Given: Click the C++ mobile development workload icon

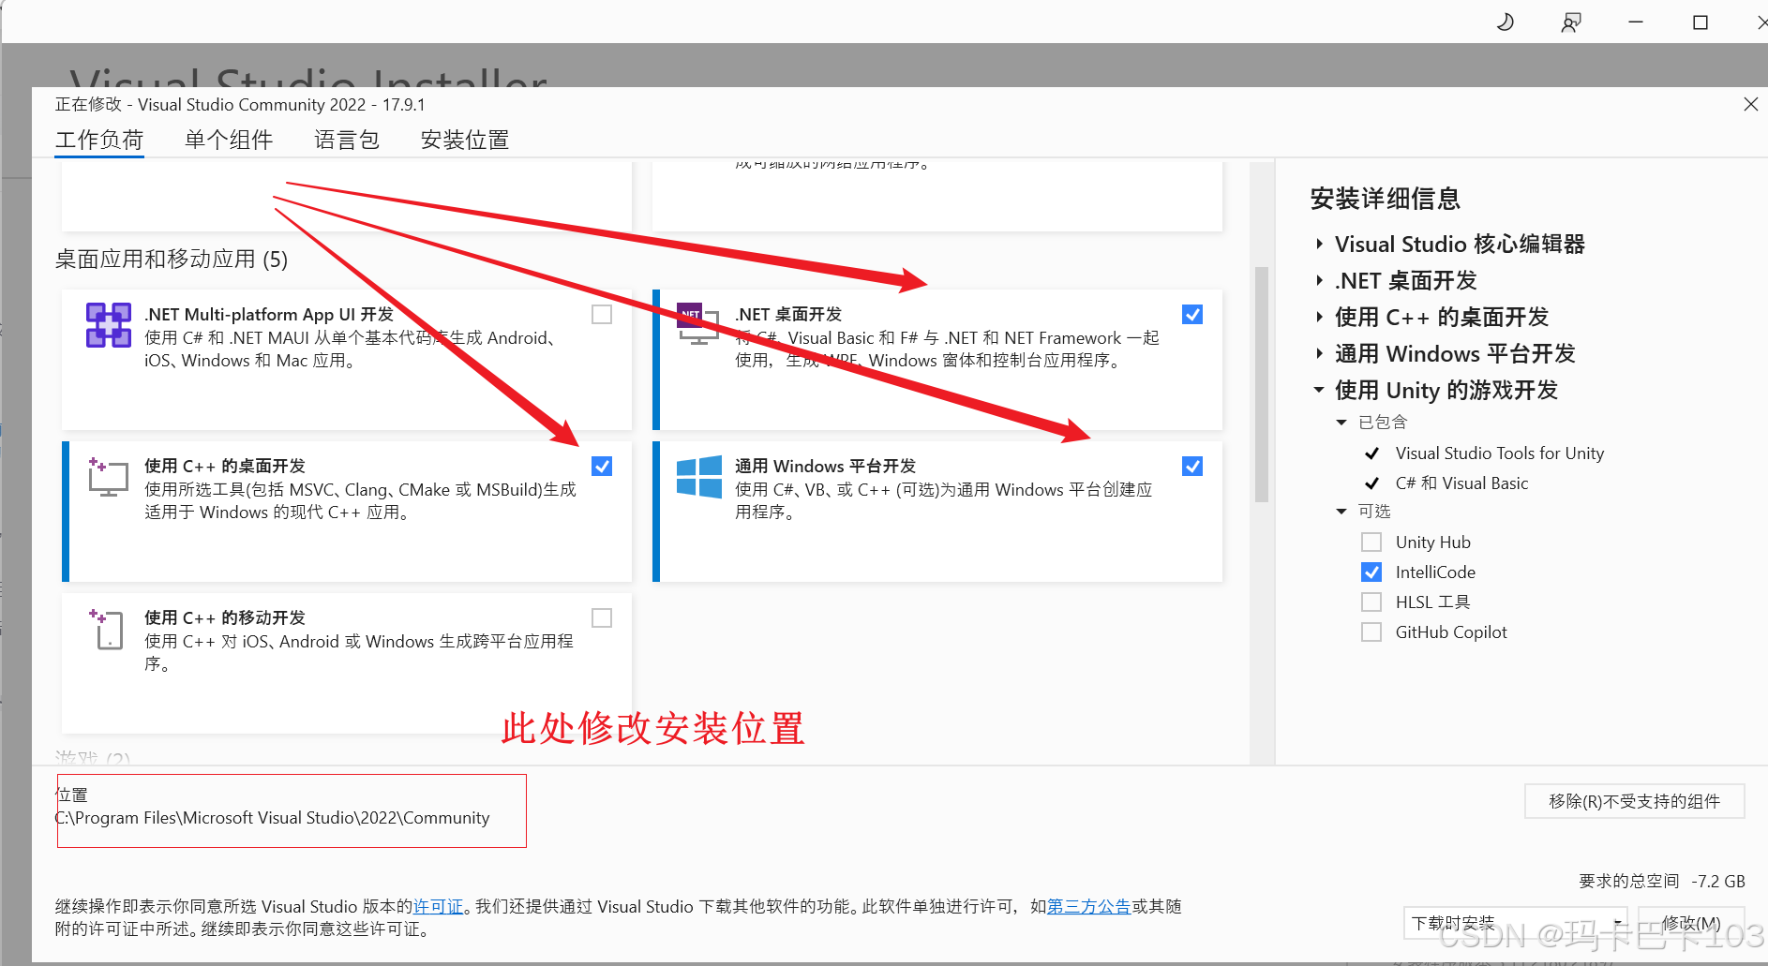Looking at the screenshot, I should click(107, 629).
